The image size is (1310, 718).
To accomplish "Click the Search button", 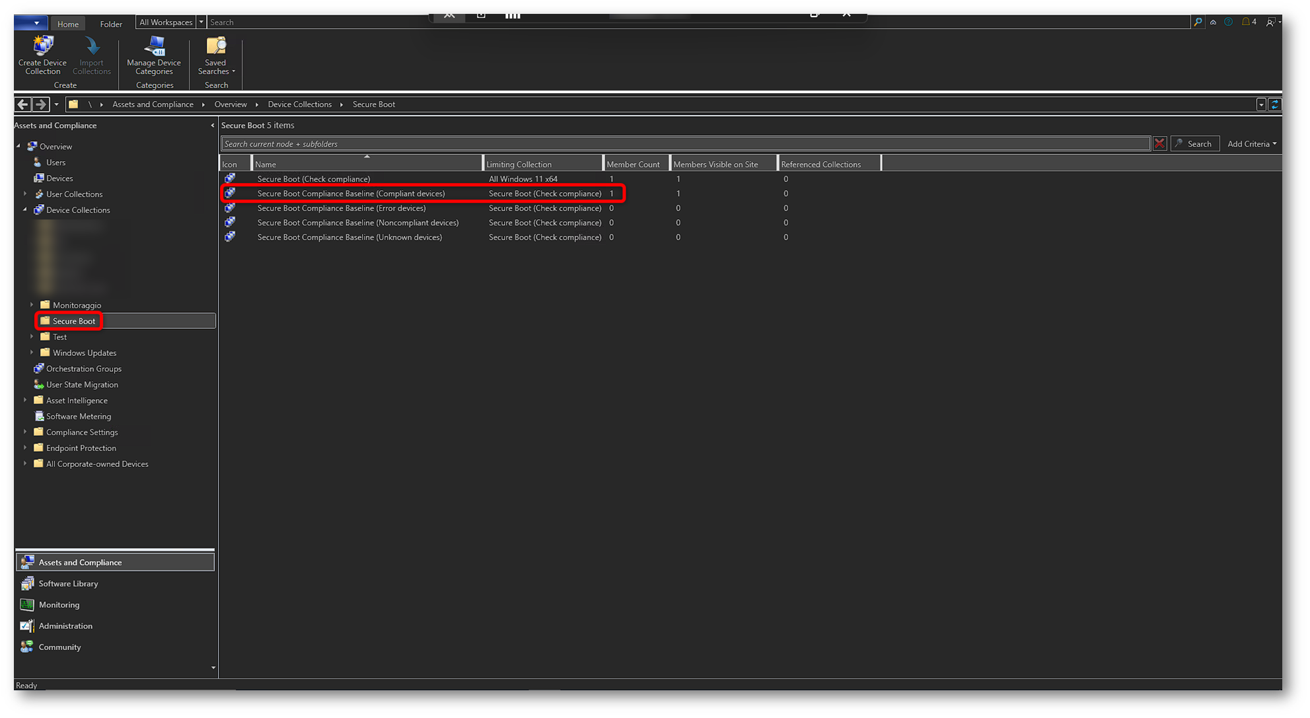I will [1194, 144].
